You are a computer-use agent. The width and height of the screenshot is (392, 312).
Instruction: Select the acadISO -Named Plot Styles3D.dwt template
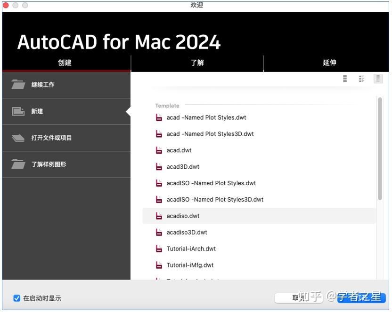click(x=216, y=199)
